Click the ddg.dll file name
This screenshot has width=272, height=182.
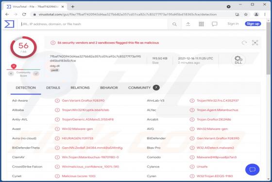pos(54,66)
